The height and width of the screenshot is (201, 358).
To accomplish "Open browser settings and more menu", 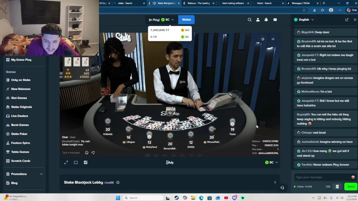I will tap(340, 10).
